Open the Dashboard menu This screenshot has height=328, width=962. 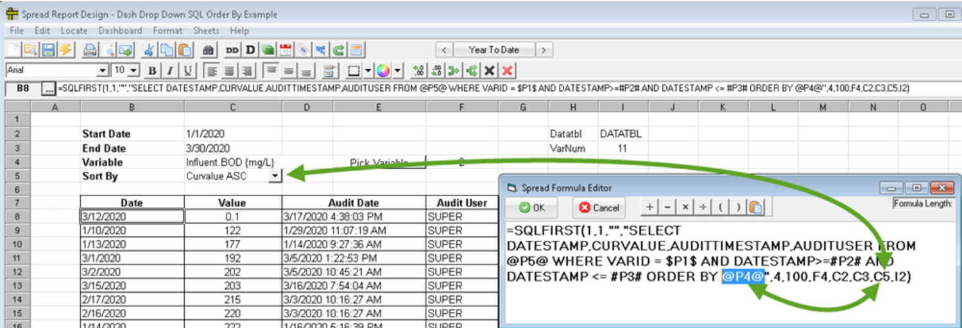coord(121,30)
